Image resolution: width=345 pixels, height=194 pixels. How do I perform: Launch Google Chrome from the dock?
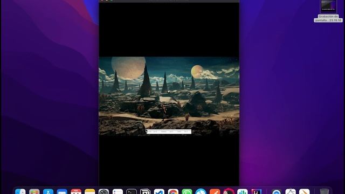pos(173,191)
